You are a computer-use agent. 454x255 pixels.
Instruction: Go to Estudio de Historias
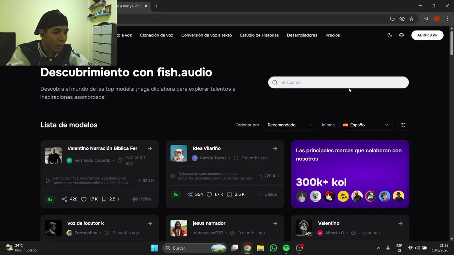click(x=259, y=35)
